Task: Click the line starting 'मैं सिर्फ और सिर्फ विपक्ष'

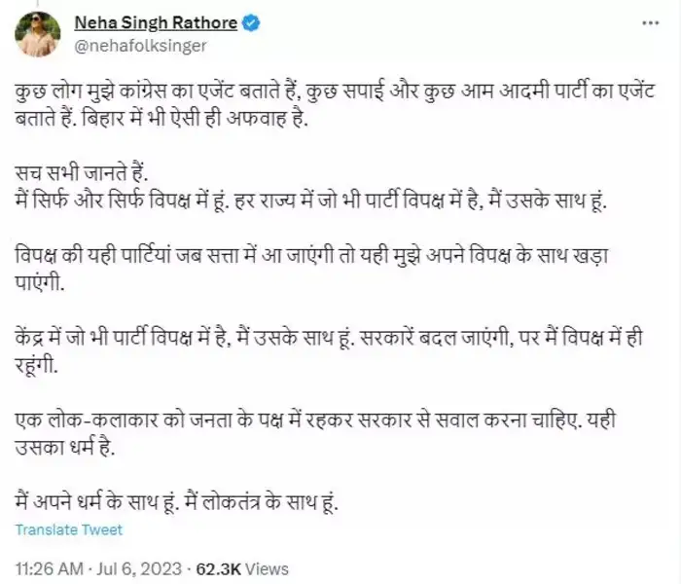Action: coord(310,201)
